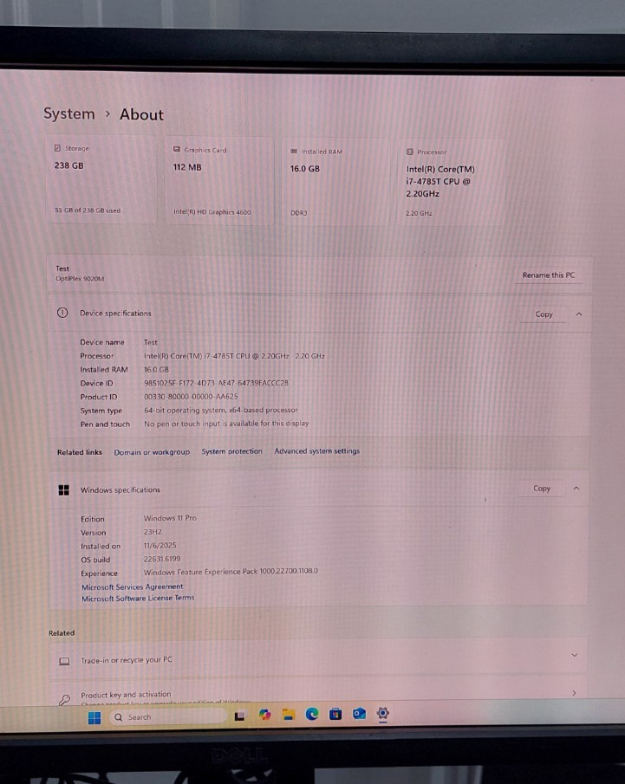Click the taskbar Search box
625x784 pixels.
coord(167,717)
